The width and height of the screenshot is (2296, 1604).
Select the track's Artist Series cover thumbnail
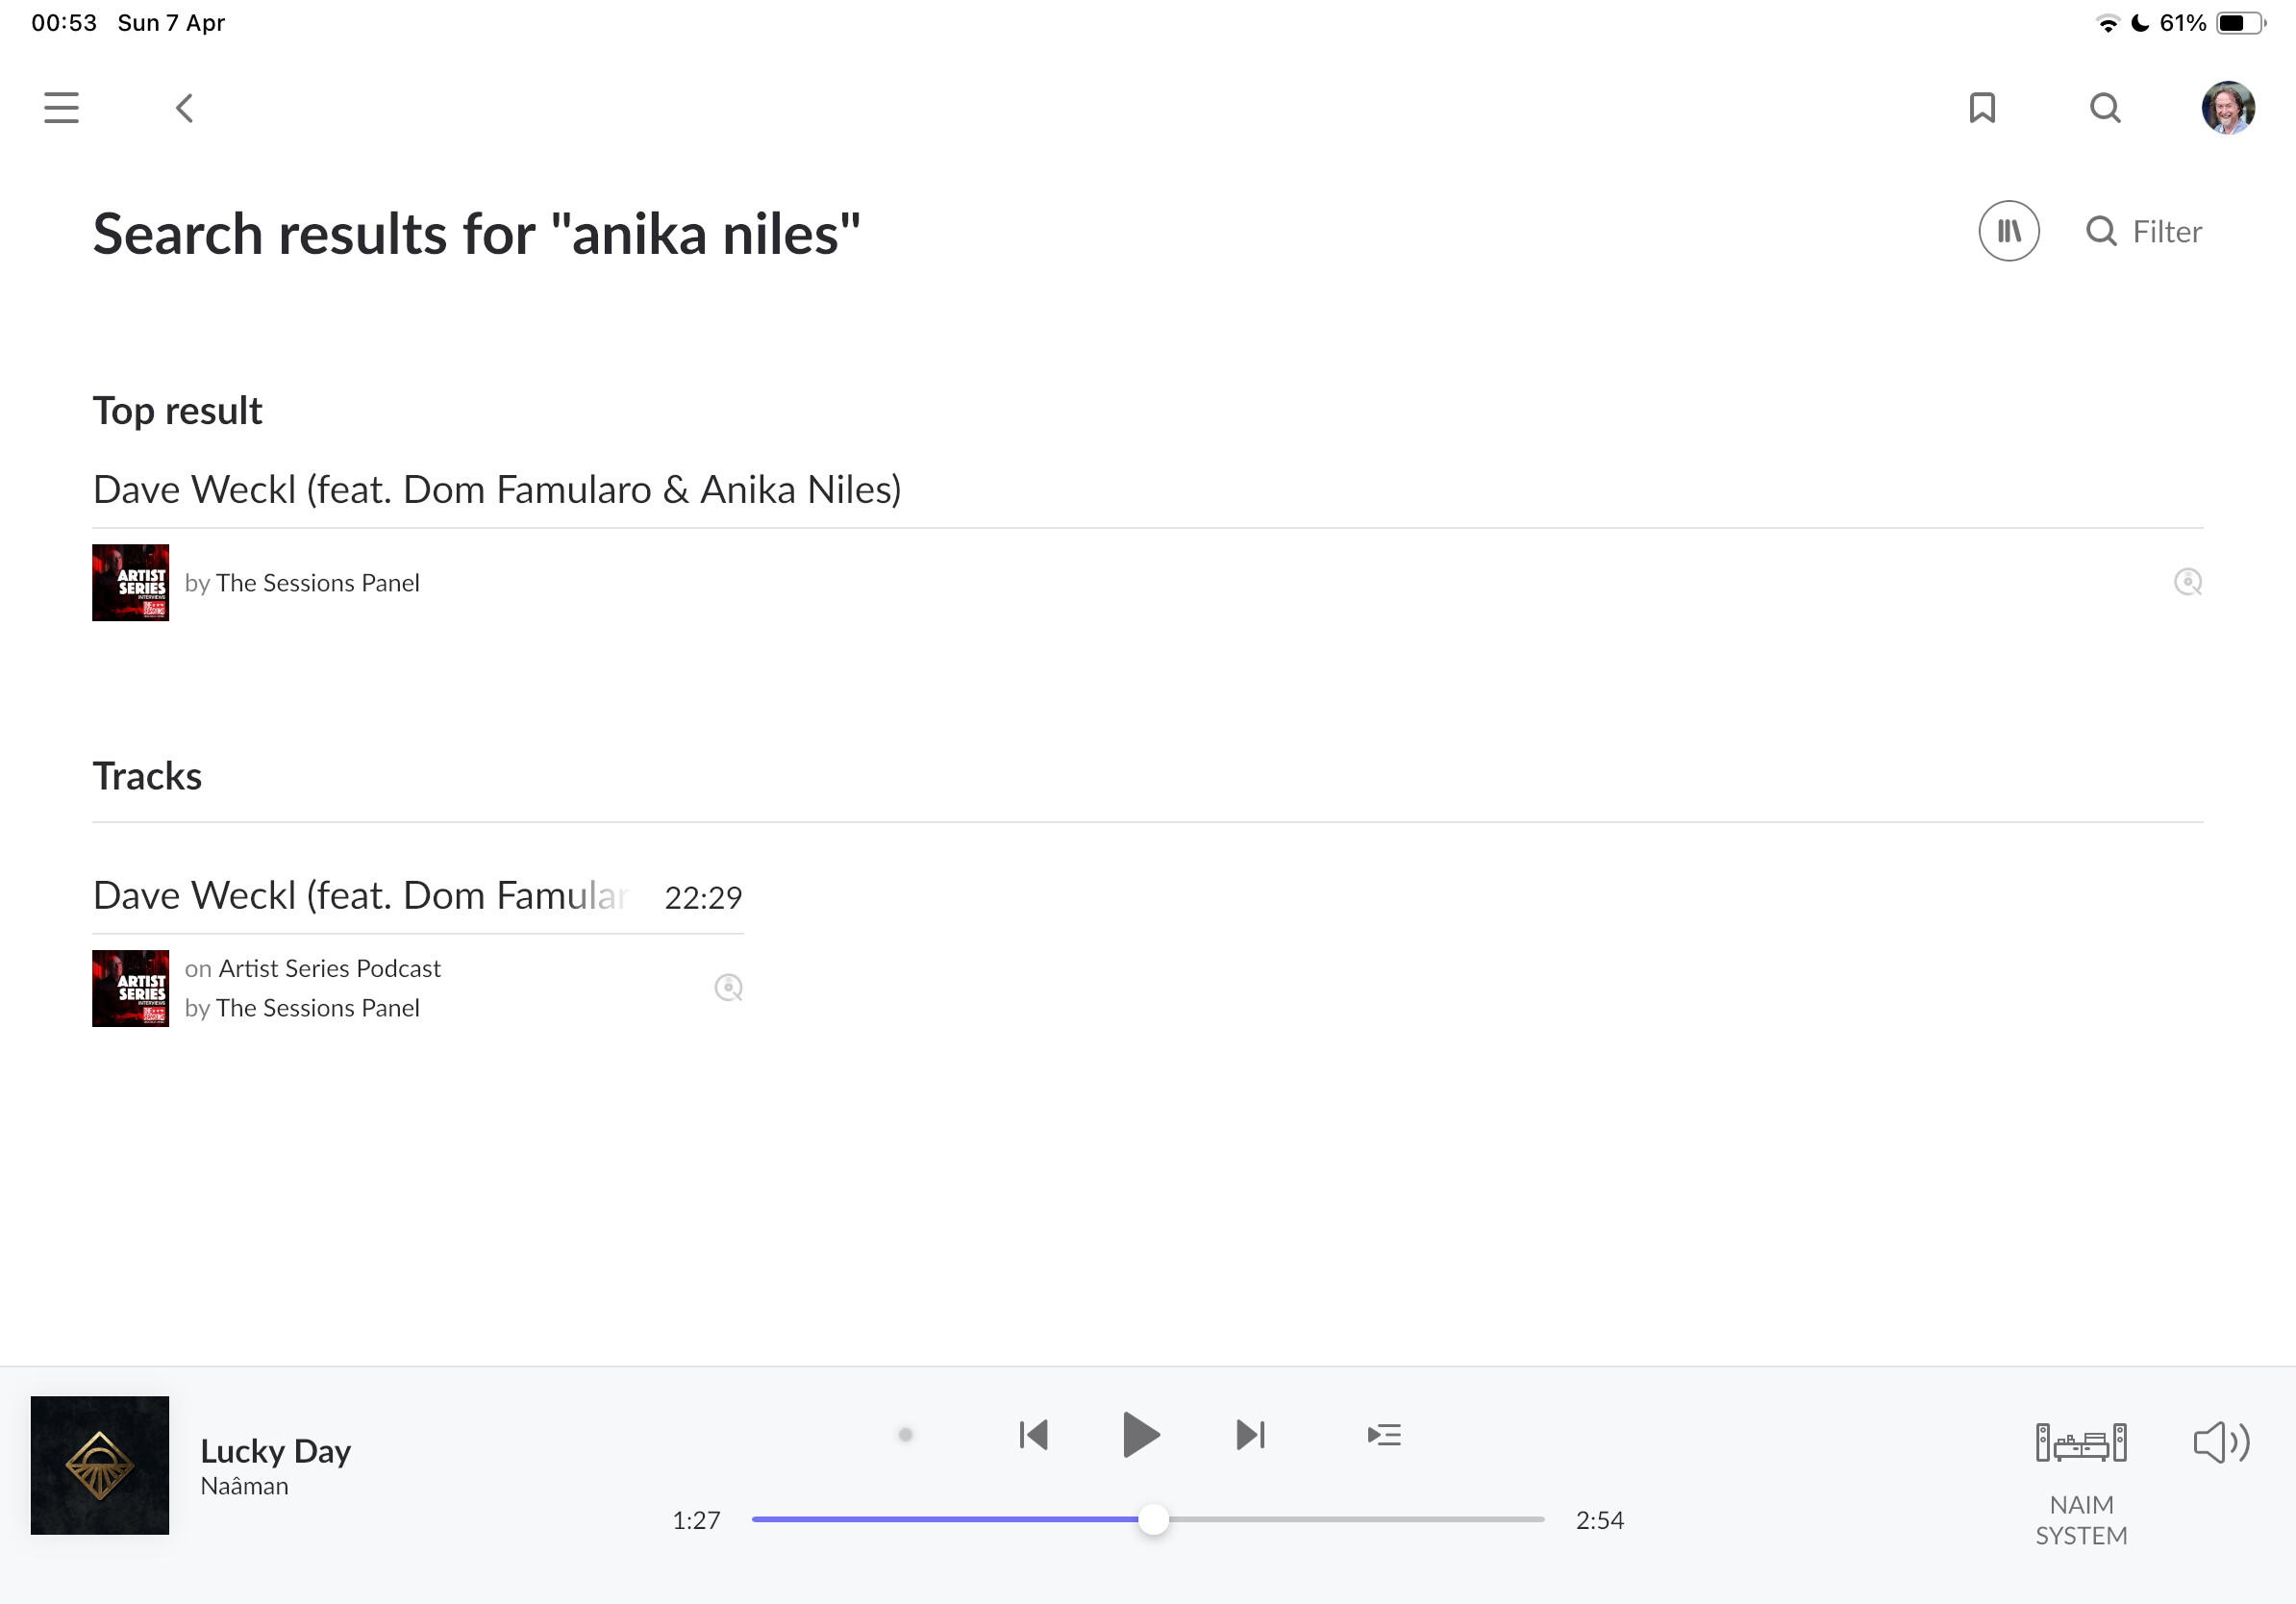click(130, 988)
